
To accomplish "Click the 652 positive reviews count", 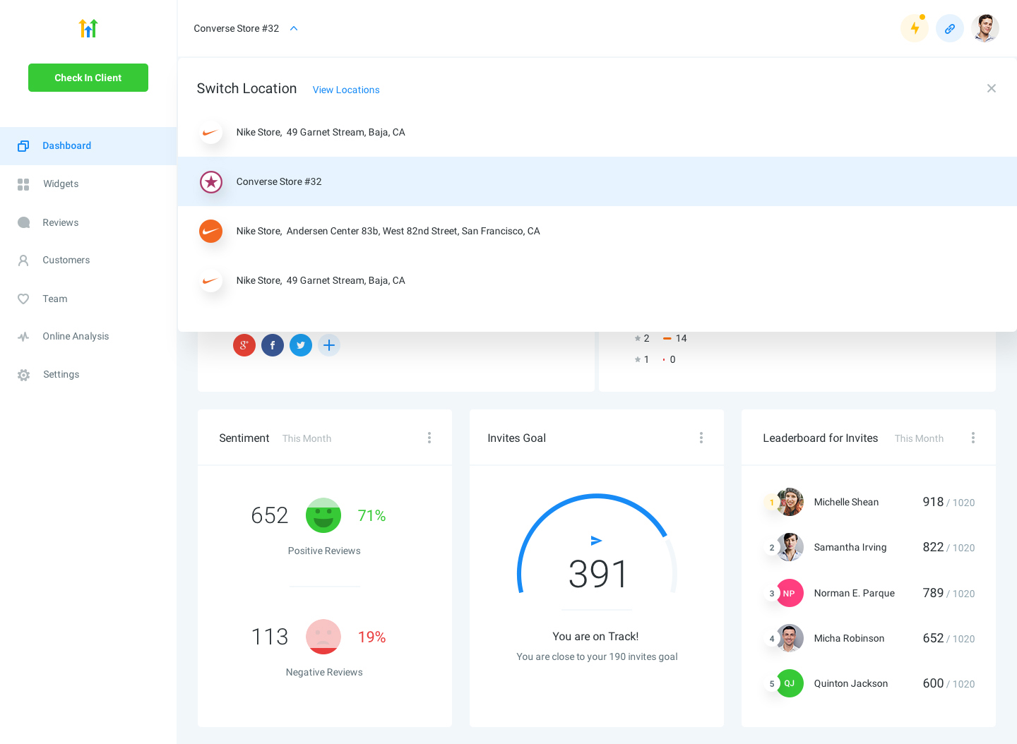I will (x=270, y=515).
